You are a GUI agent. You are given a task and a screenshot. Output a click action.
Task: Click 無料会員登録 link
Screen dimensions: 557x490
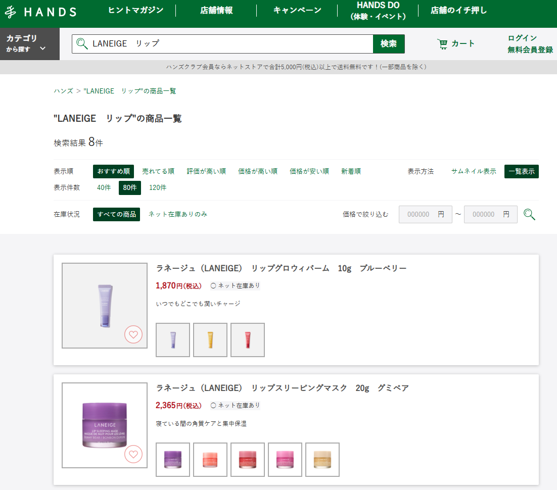tap(530, 50)
